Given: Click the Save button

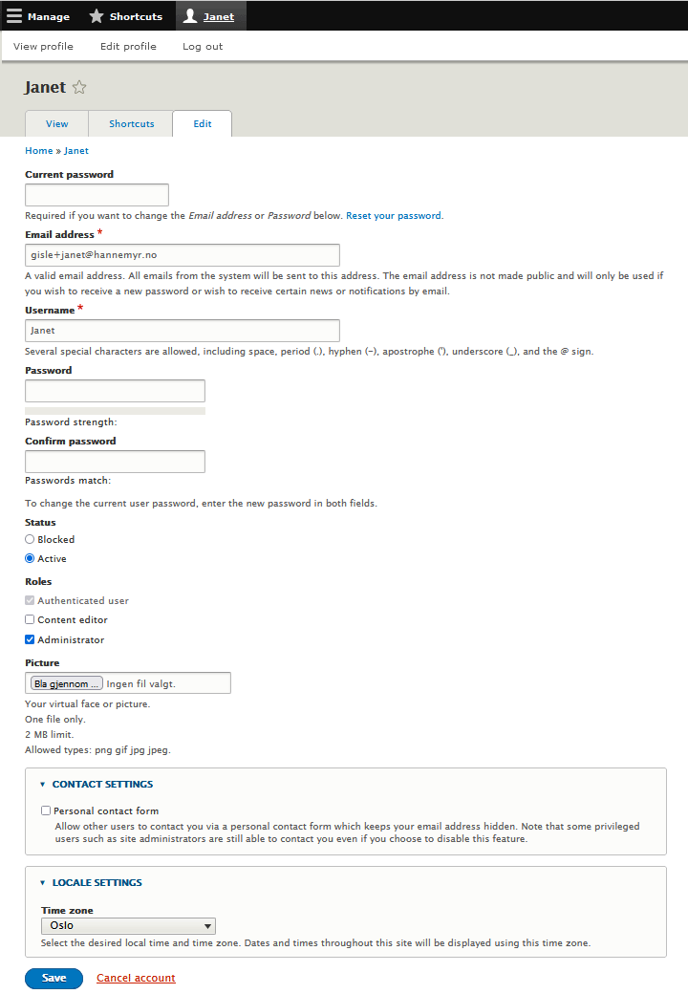Looking at the screenshot, I should (x=54, y=978).
